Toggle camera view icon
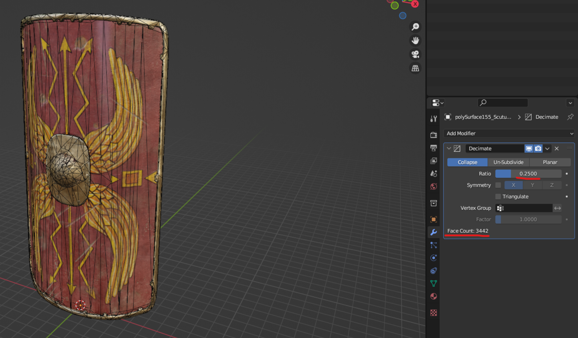 click(415, 54)
